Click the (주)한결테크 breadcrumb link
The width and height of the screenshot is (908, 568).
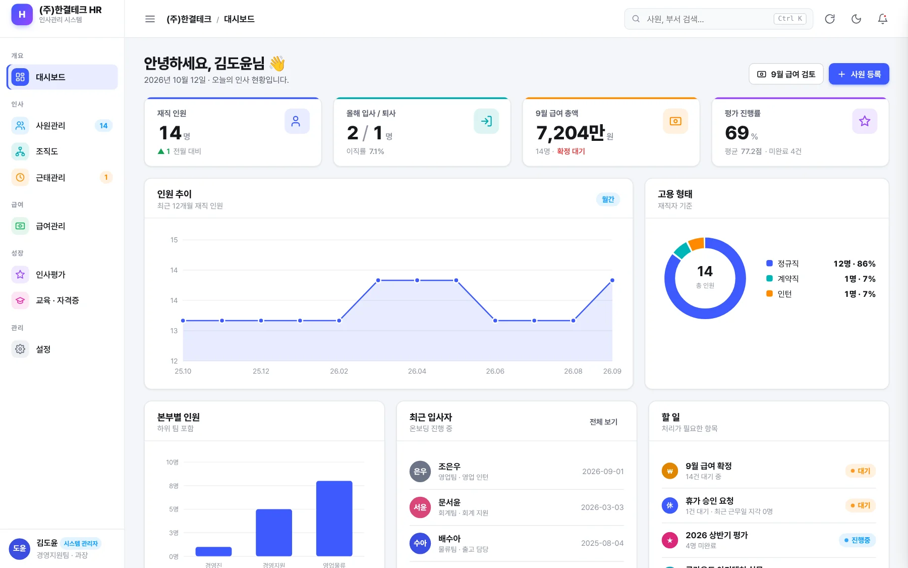coord(189,19)
